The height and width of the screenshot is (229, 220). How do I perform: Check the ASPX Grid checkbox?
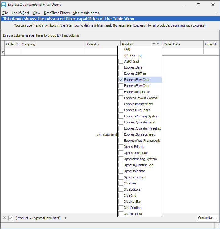coord(121,61)
